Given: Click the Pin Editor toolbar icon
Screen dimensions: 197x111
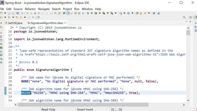Looking at the screenshot, I should [x=38, y=17].
